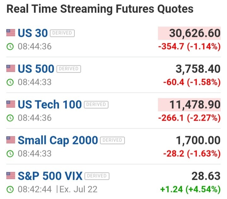Open the Small Cap 2000 link
227x199 pixels.
[58, 140]
